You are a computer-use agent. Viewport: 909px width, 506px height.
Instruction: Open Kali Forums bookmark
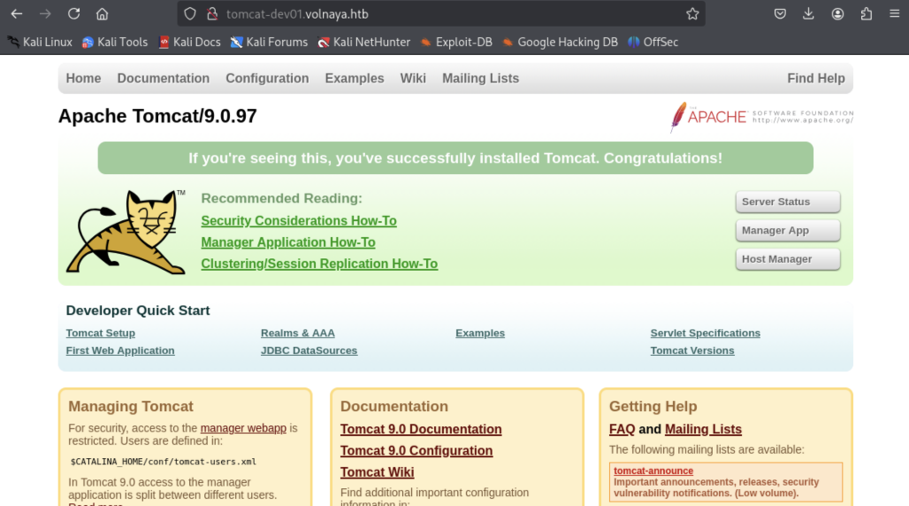(269, 43)
